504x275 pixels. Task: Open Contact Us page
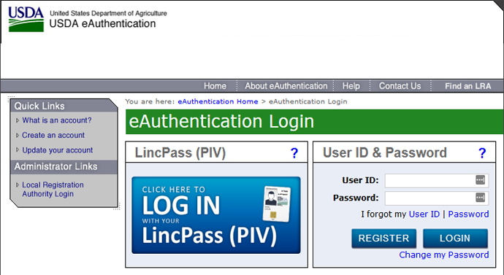click(400, 86)
